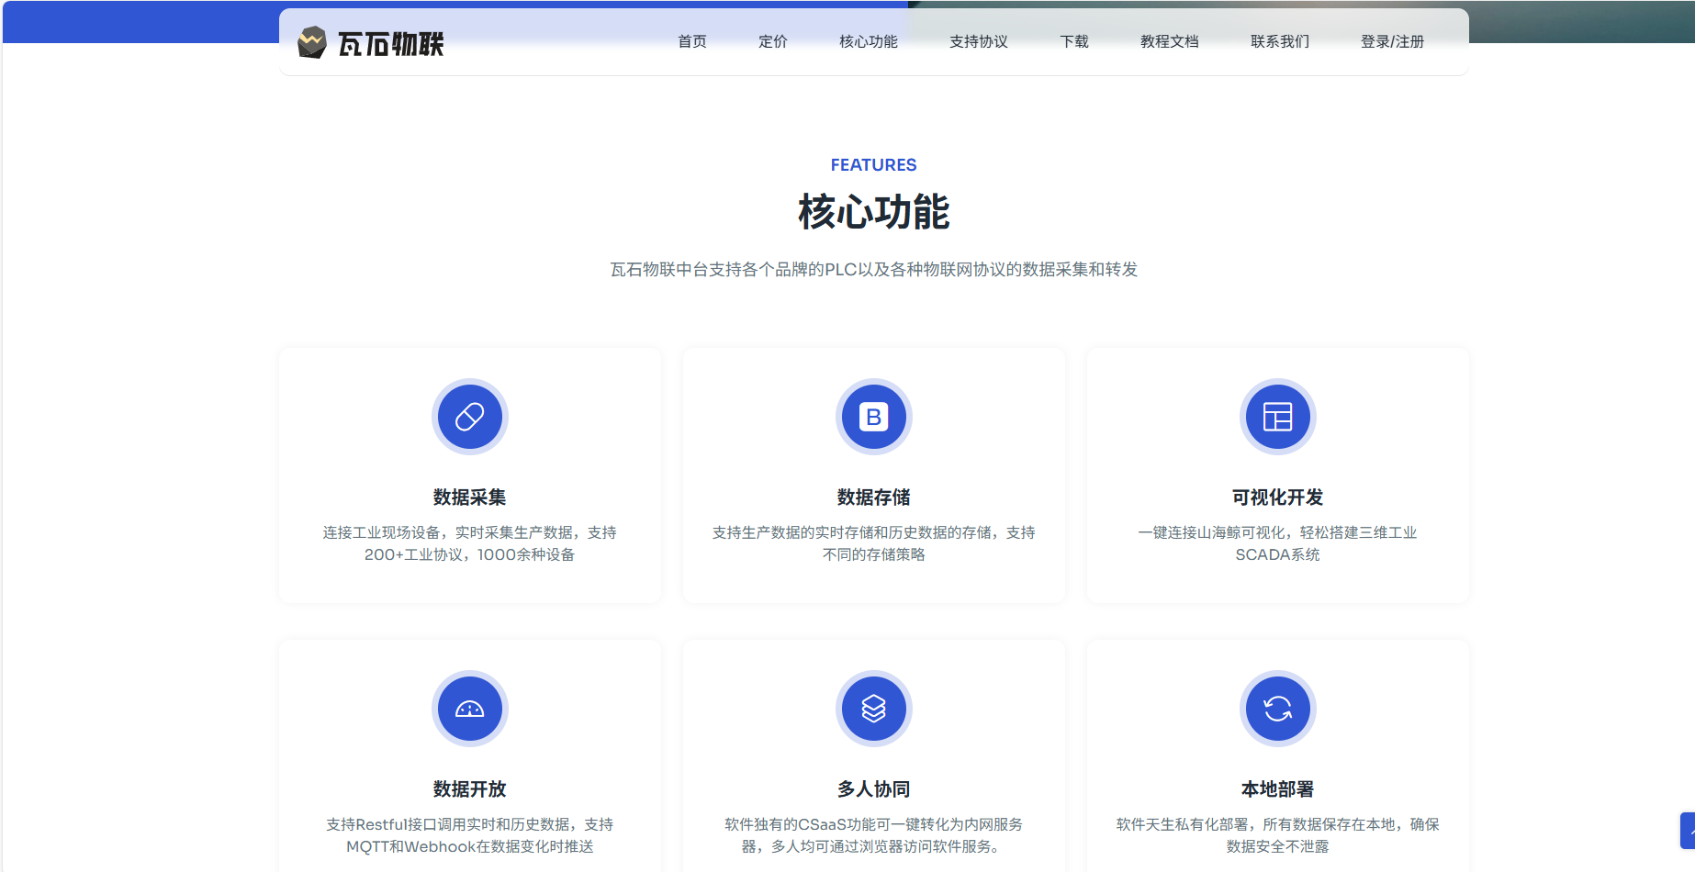Click the 数据采集 card title
This screenshot has height=872, width=1695.
470,497
